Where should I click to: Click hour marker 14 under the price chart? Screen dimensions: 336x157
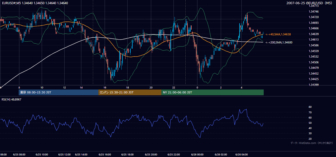pyautogui.click(x=81, y=87)
